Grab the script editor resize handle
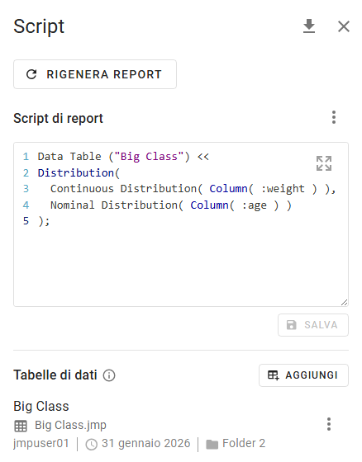Image resolution: width=362 pixels, height=462 pixels. pyautogui.click(x=344, y=302)
